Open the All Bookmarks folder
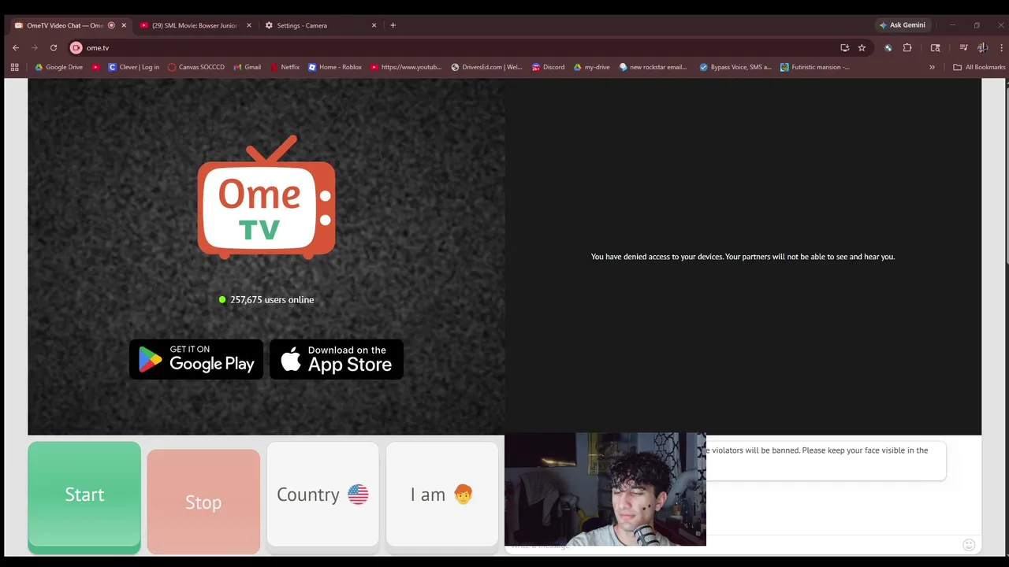The height and width of the screenshot is (567, 1009). click(x=979, y=67)
